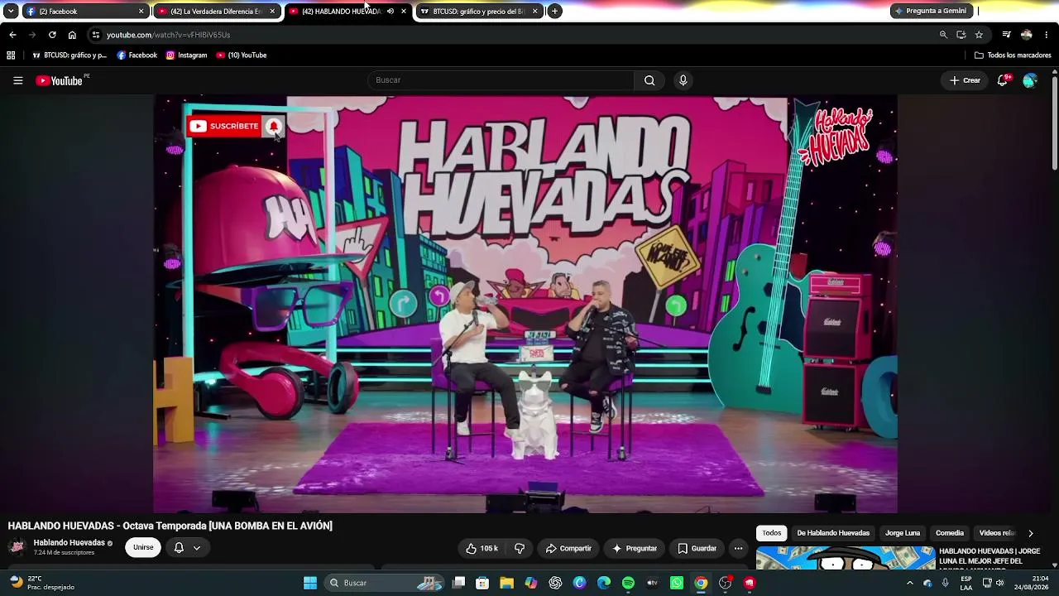
Task: Open YouTube notifications bell
Action: coord(1003,80)
